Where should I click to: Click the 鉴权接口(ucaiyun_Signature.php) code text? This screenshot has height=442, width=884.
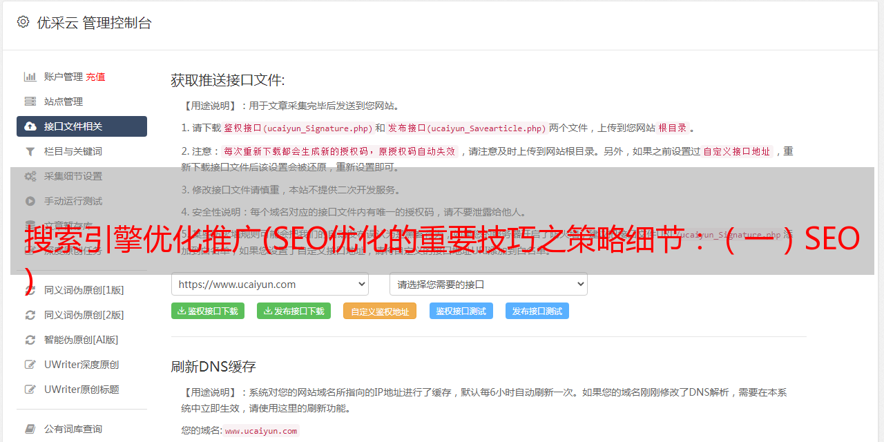tap(298, 128)
